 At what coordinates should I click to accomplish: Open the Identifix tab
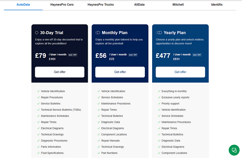click(x=217, y=4)
